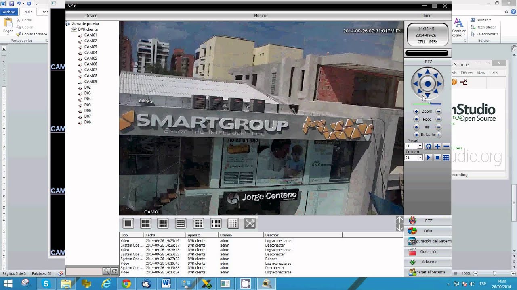The height and width of the screenshot is (290, 517).
Task: Switch to single-camera view layout
Action: tap(128, 223)
